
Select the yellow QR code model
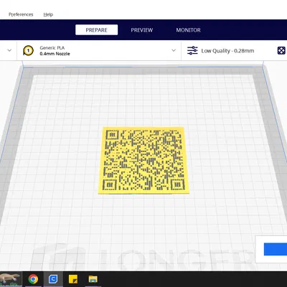(x=143, y=160)
